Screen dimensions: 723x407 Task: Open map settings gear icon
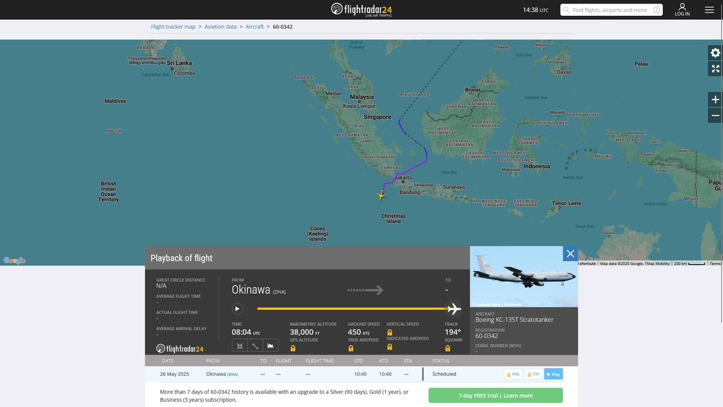point(715,52)
